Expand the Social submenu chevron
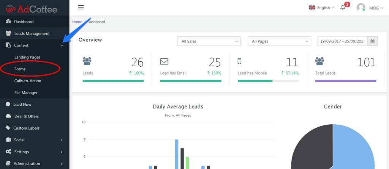The width and height of the screenshot is (389, 169). click(62, 140)
